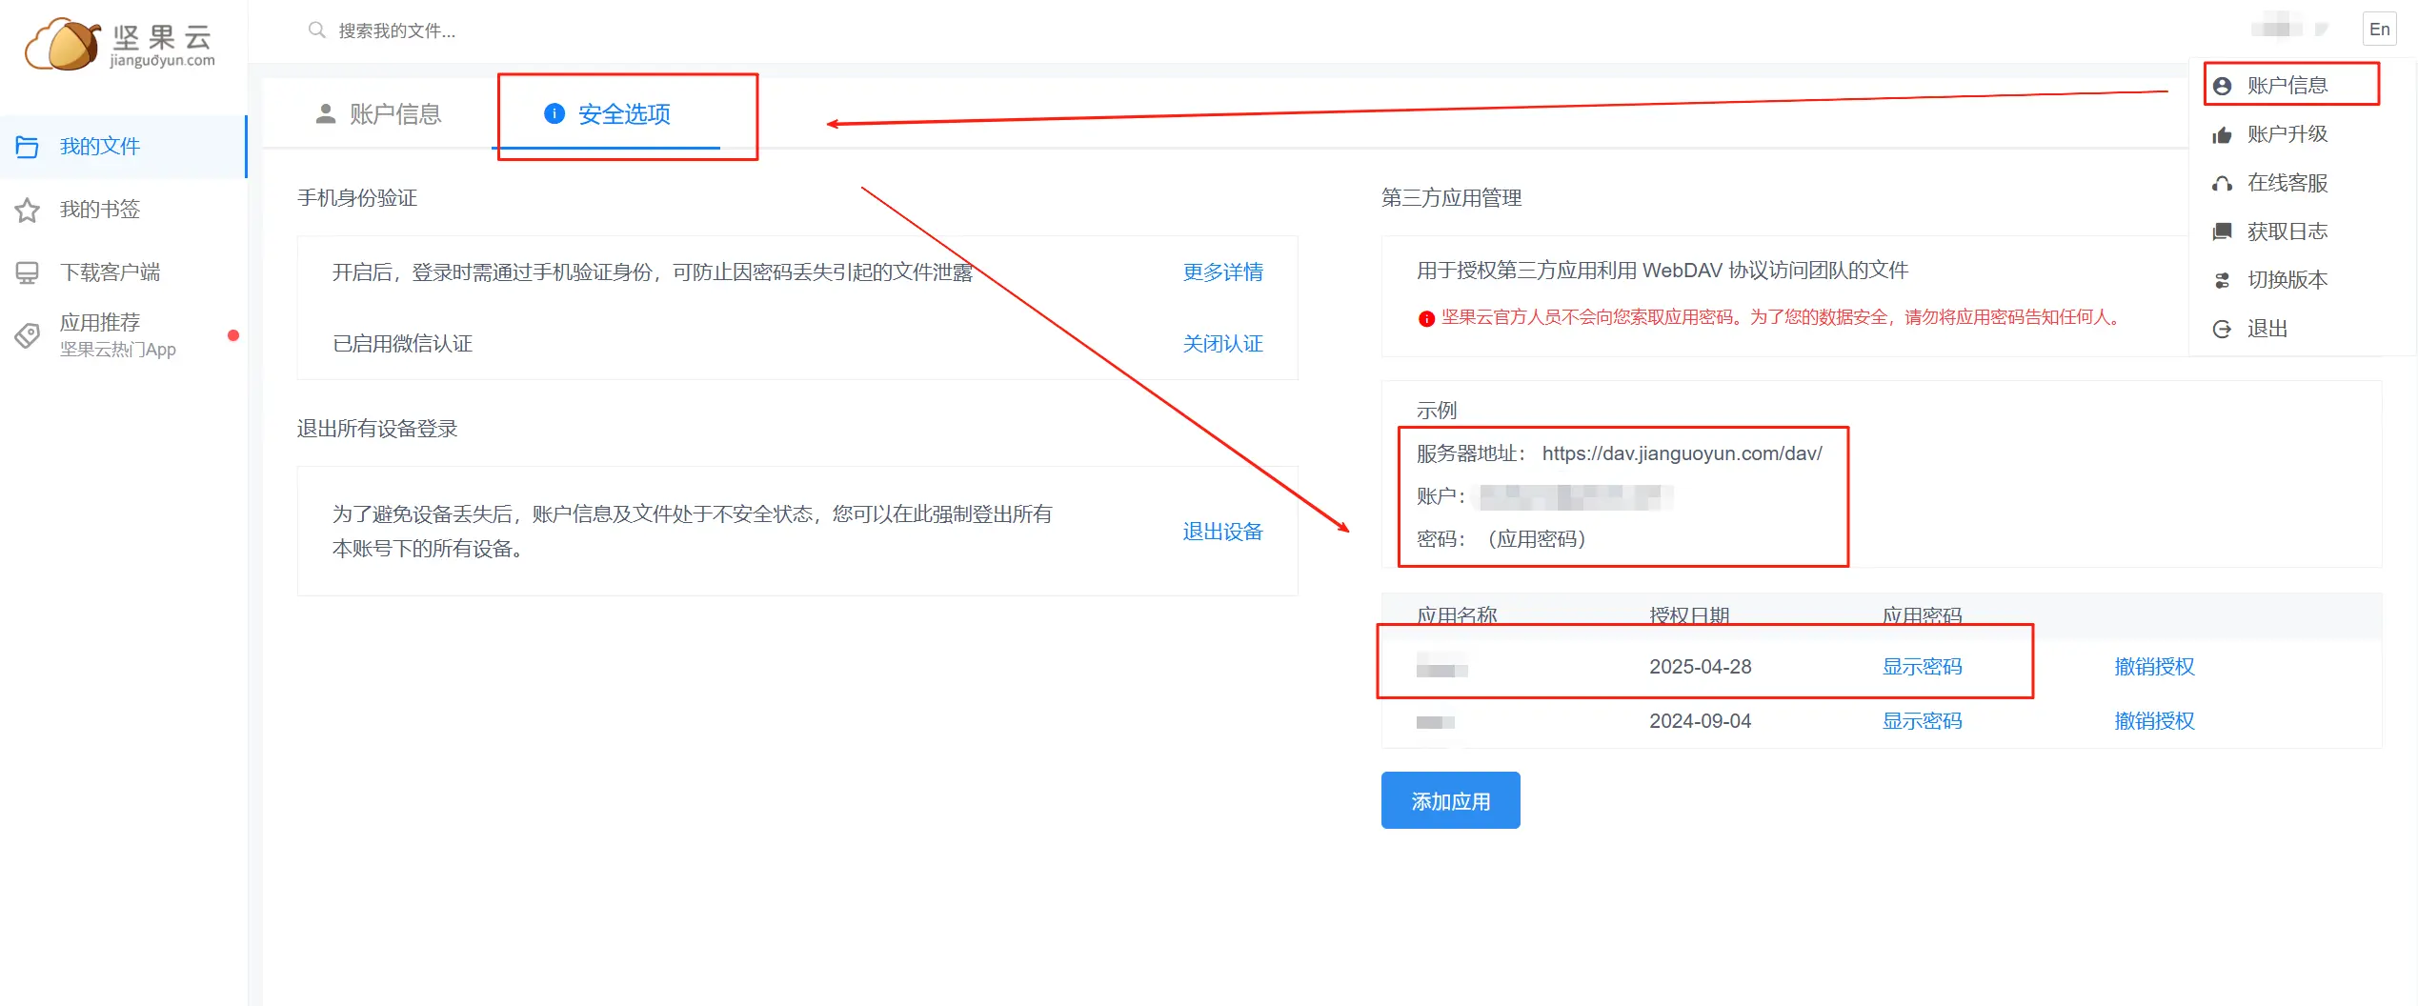Select 退出 in the user menu
The image size is (2418, 1006).
(2287, 329)
